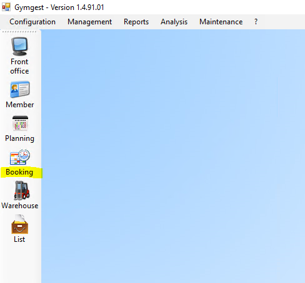Open the Planning calendar icon
This screenshot has width=305, height=283.
point(20,123)
